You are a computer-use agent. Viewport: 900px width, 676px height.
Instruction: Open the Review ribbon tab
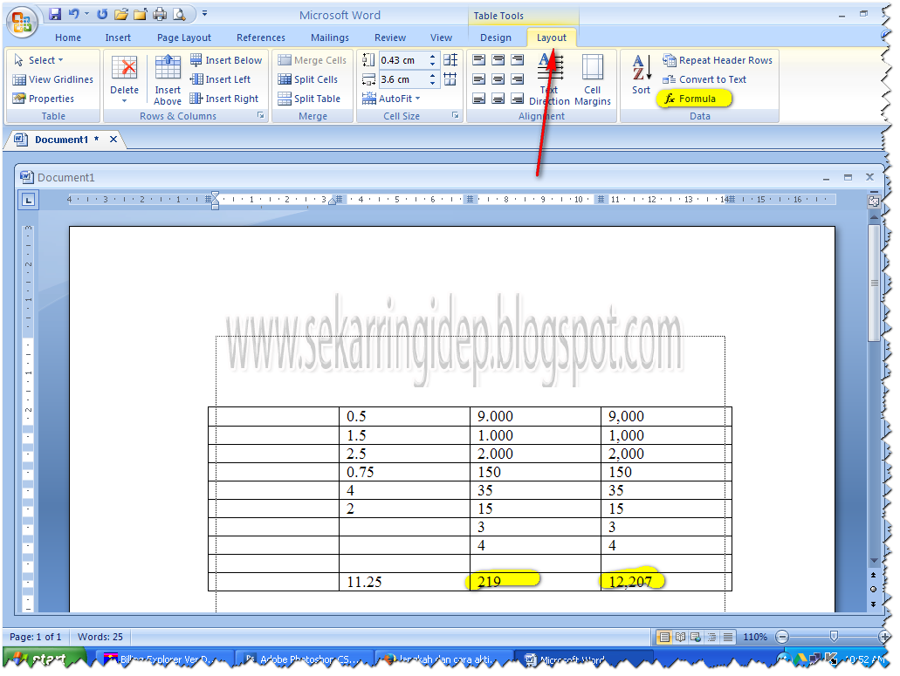point(389,38)
